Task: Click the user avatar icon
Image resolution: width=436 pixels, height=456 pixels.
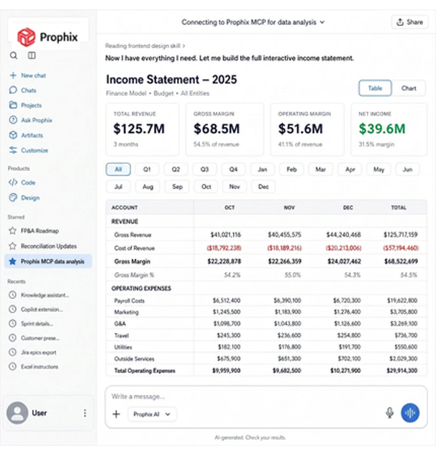Action: pos(17,413)
